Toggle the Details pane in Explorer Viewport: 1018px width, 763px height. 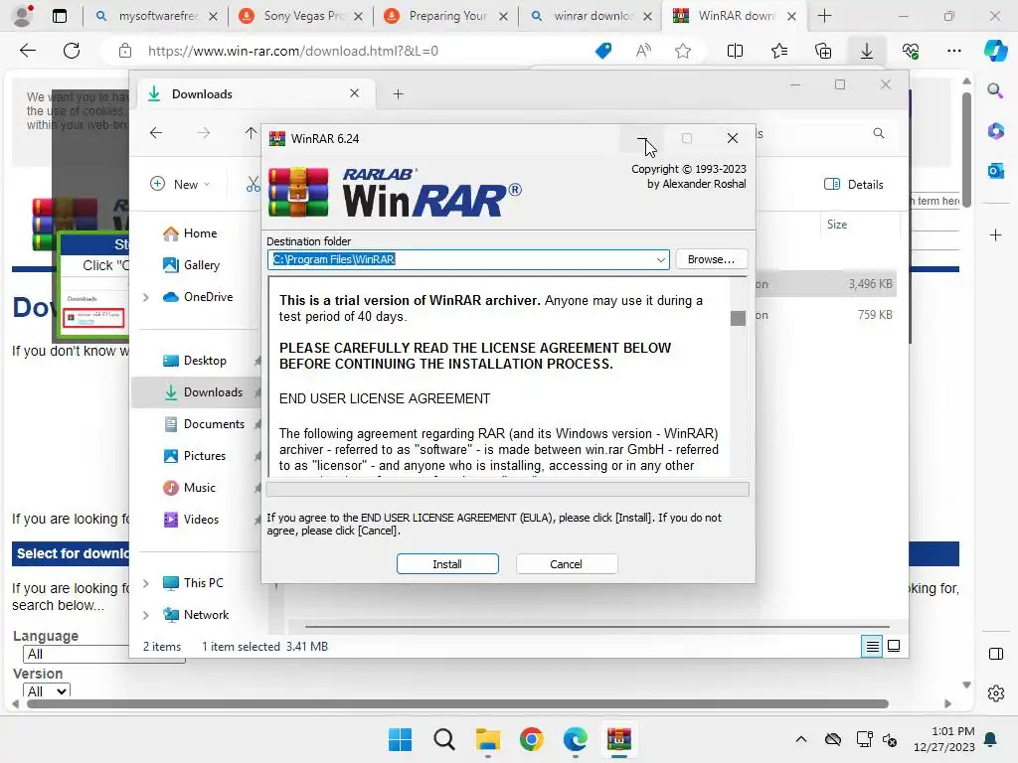point(854,184)
